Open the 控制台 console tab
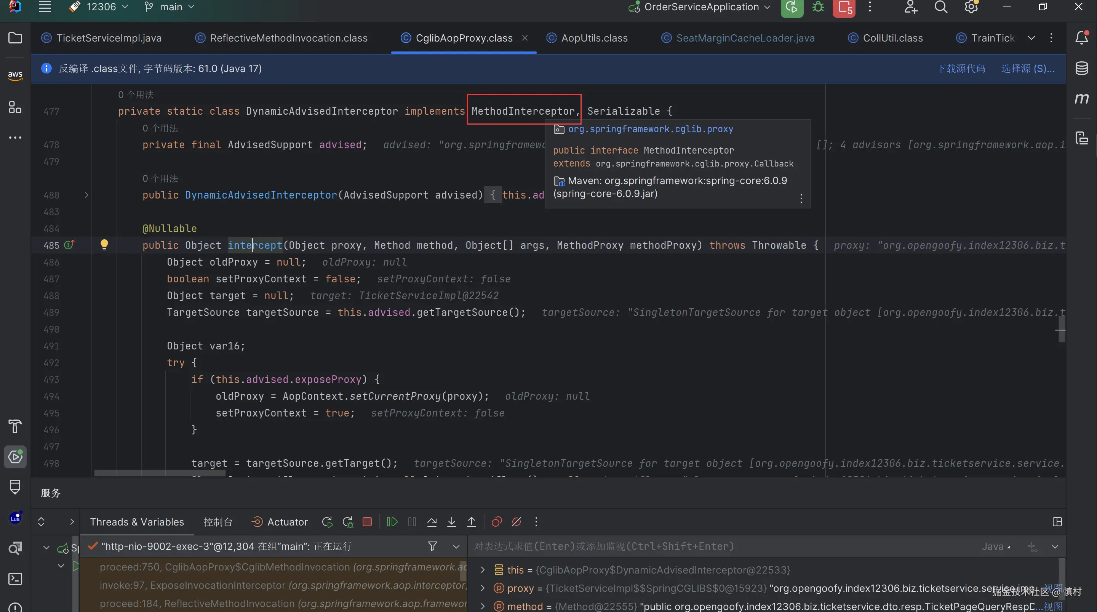This screenshot has width=1097, height=612. point(218,522)
